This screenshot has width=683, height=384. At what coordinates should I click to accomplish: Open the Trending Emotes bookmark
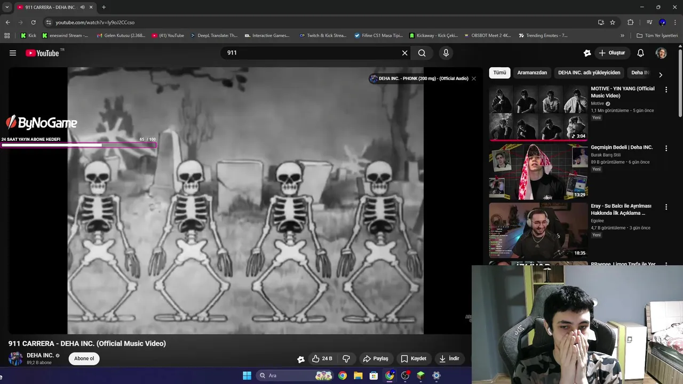click(543, 36)
